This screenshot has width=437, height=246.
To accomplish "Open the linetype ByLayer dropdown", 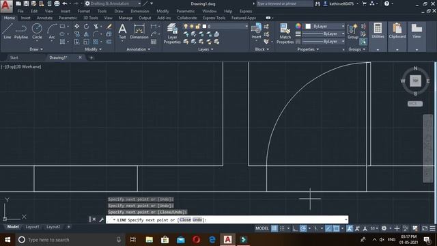I will point(323,41).
